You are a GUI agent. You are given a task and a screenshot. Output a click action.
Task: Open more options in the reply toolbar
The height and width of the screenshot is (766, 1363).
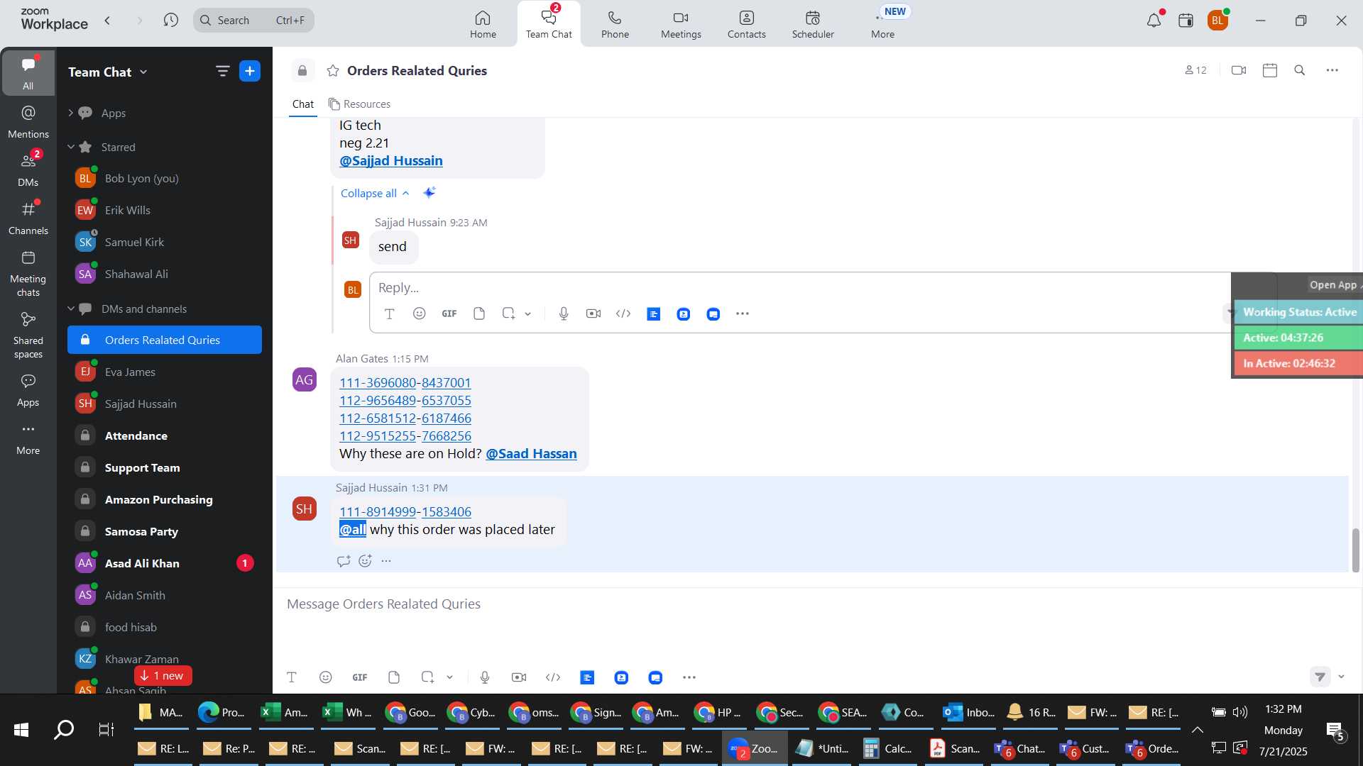[743, 313]
